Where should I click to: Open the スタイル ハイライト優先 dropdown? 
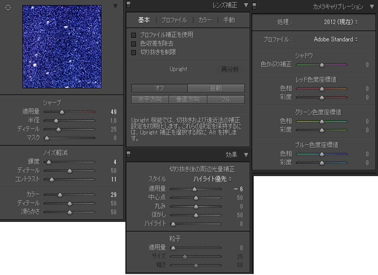[x=212, y=179]
